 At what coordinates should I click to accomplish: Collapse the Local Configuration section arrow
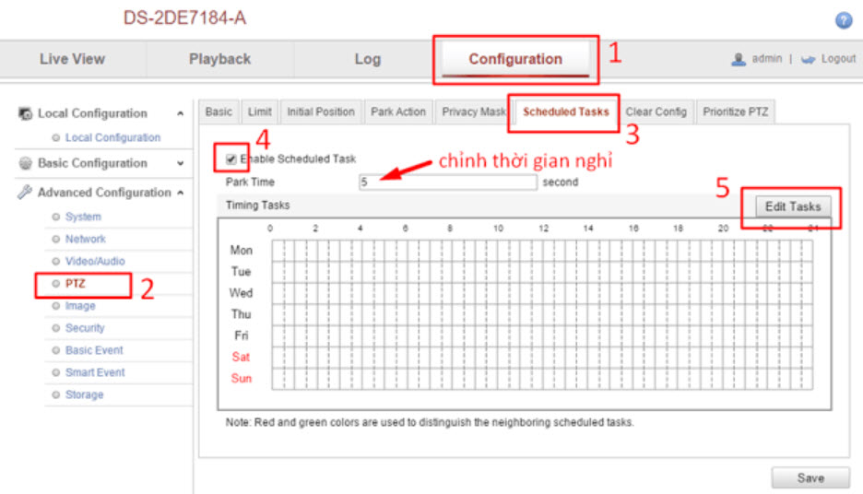pyautogui.click(x=179, y=113)
